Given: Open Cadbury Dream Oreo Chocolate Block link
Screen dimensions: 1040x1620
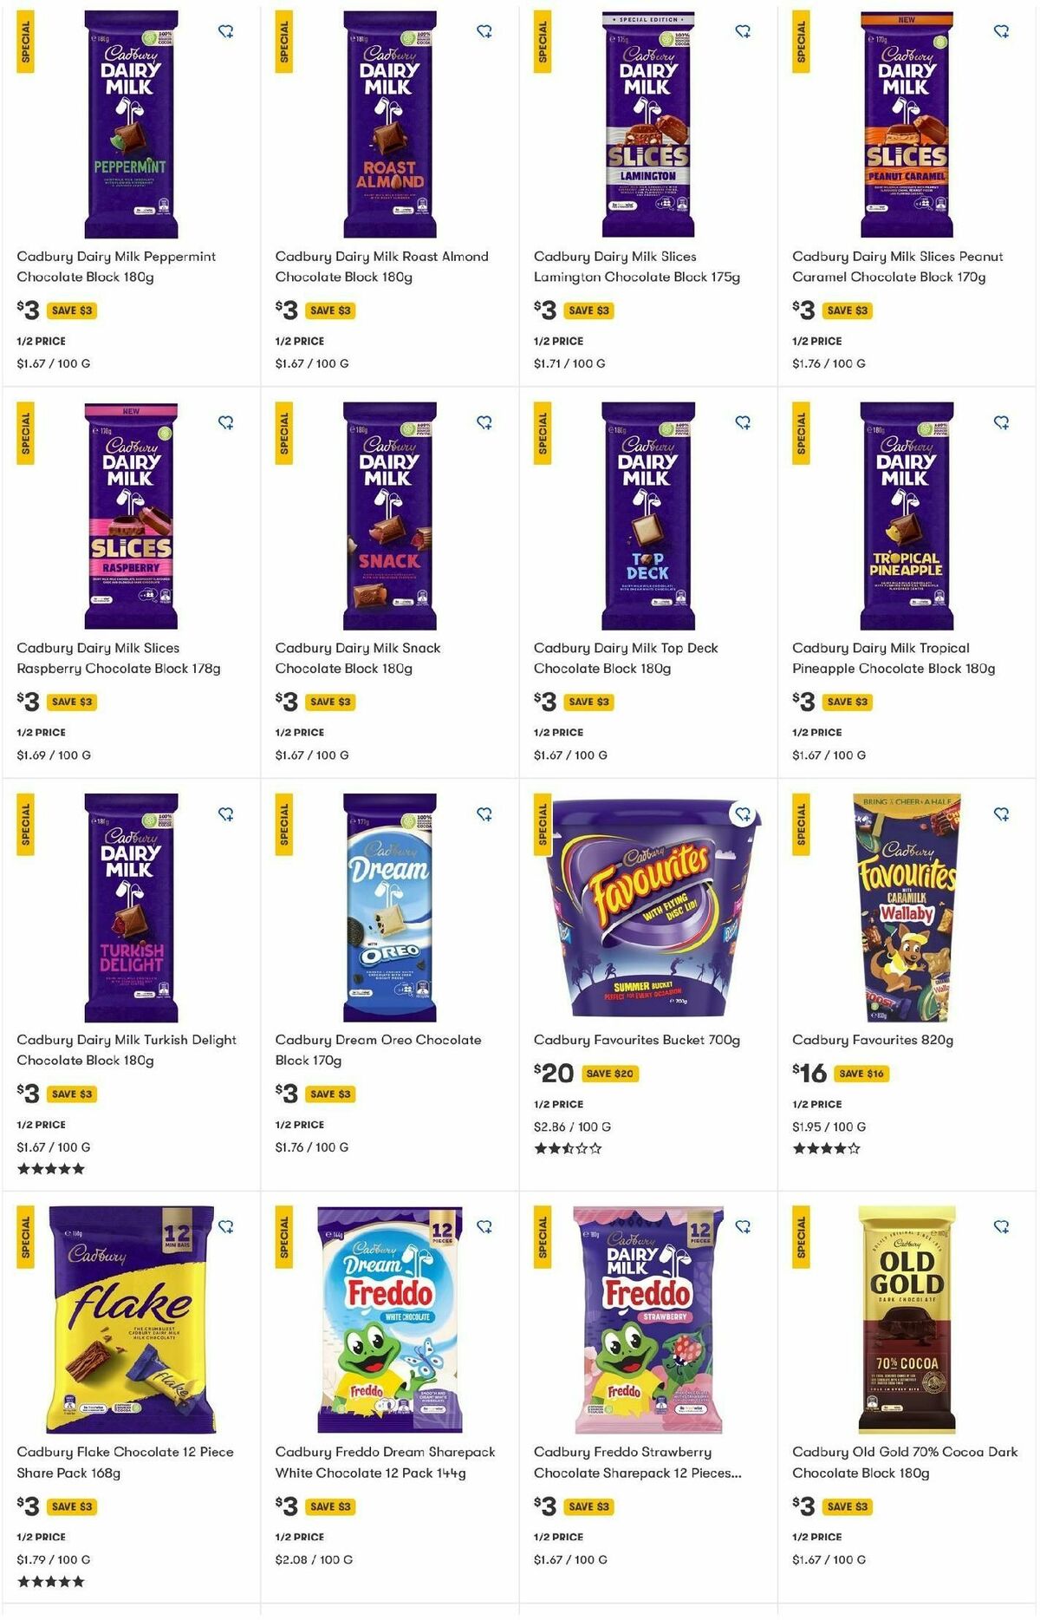Looking at the screenshot, I should 378,1049.
